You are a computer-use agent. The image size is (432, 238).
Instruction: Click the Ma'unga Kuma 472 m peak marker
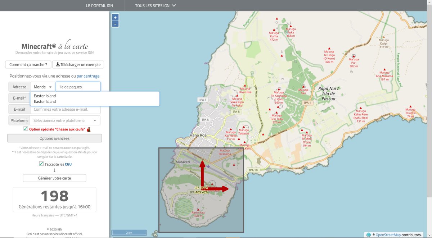tap(274, 30)
